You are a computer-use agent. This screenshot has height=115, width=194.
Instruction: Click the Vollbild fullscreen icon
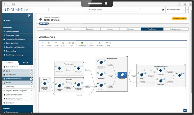coord(49,43)
